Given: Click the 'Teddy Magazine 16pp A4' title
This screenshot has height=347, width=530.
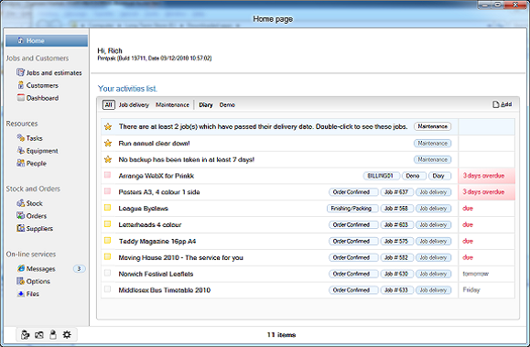Looking at the screenshot, I should pos(157,241).
